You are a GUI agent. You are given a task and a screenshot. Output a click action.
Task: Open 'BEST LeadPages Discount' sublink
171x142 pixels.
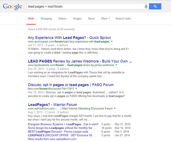pos(60,132)
